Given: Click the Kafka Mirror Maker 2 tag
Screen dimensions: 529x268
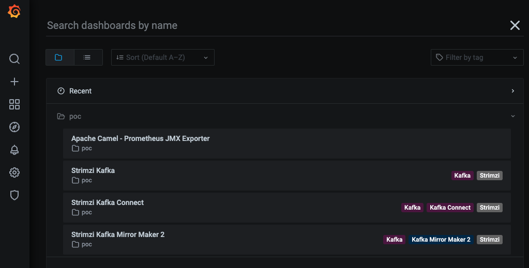Looking at the screenshot, I should (441, 240).
